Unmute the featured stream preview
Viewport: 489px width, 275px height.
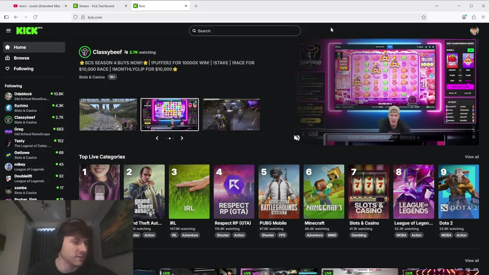[x=297, y=138]
